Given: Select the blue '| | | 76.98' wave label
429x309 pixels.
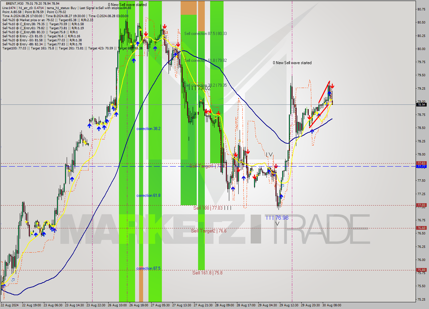Looking at the screenshot, I should point(277,218).
